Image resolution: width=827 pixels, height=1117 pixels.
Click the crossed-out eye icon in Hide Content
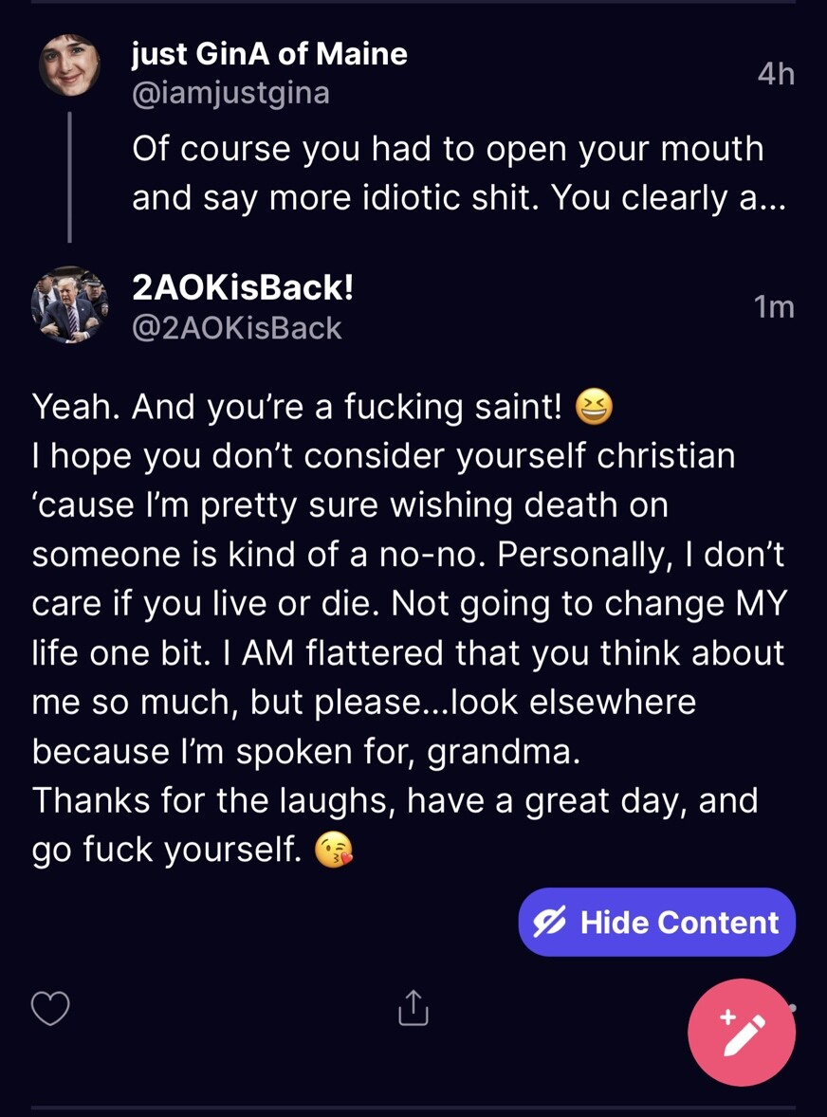pos(550,923)
